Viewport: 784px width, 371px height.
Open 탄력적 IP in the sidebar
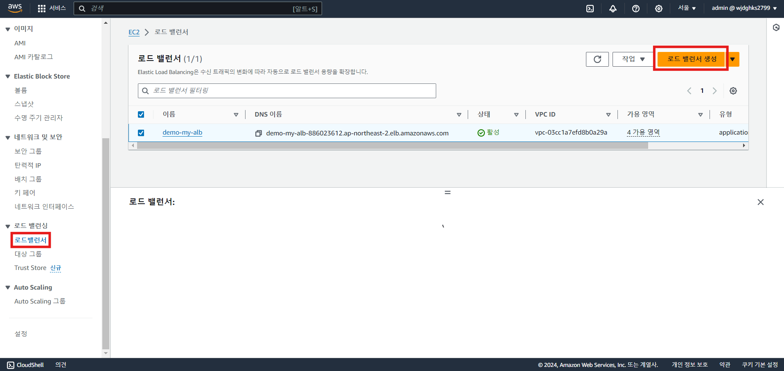tap(28, 165)
